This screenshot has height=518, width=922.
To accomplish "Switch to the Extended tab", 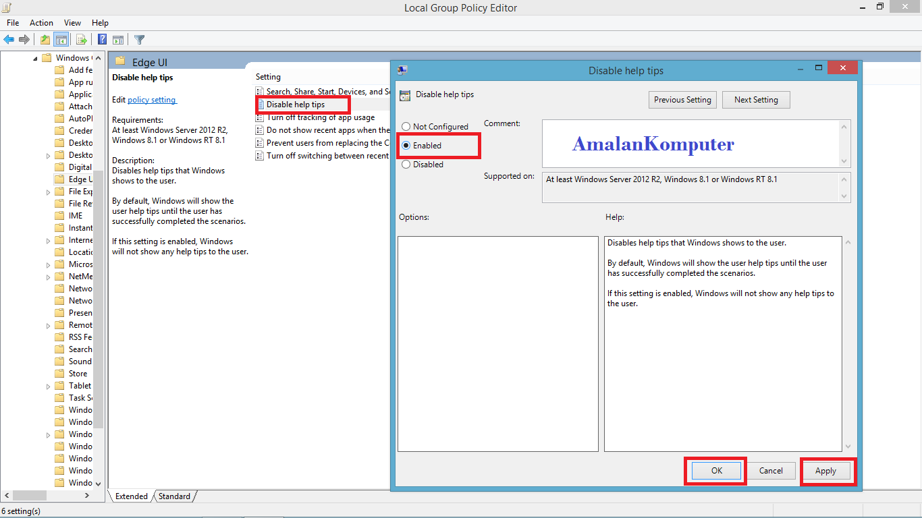I will click(x=131, y=496).
